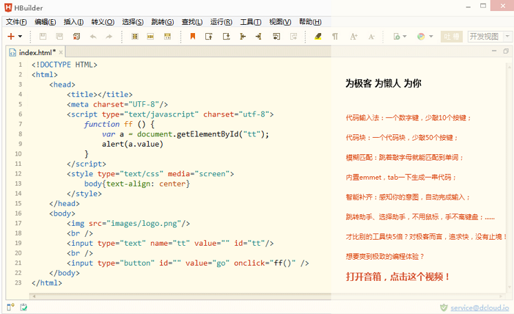
Task: Click the 智能补齐 description line
Action: [408, 198]
